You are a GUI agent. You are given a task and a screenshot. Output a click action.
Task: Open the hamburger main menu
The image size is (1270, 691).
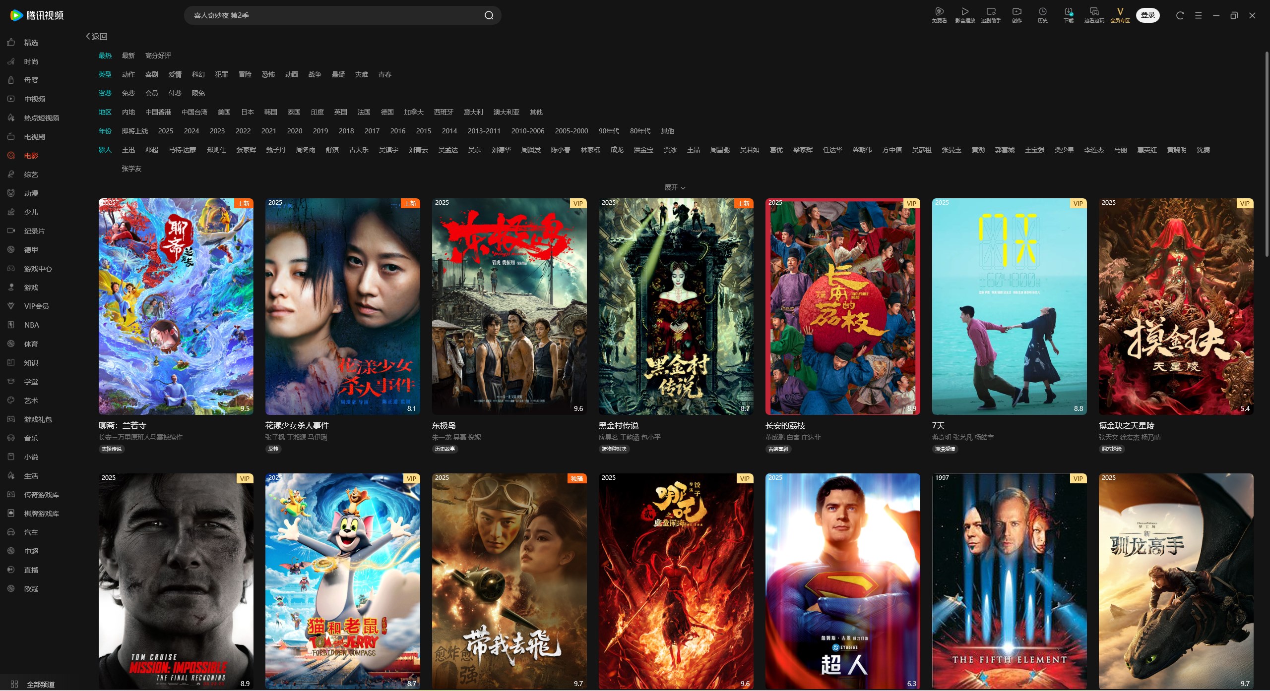click(x=1198, y=15)
